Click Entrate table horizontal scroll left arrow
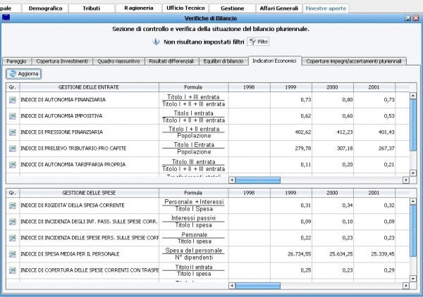The width and height of the screenshot is (423, 297). pyautogui.click(x=232, y=180)
